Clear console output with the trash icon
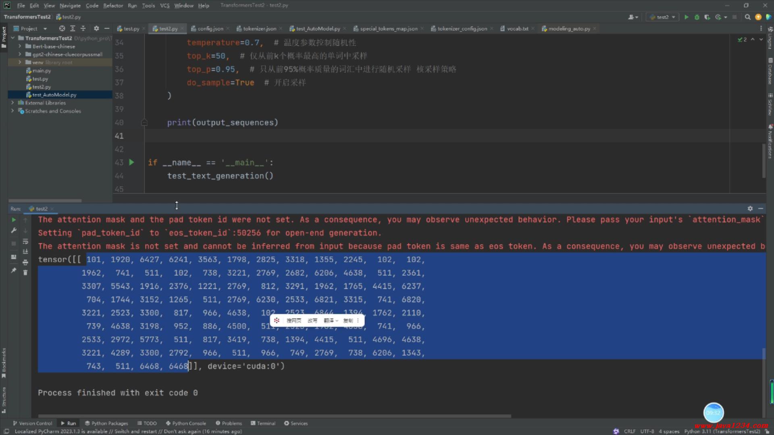 pyautogui.click(x=25, y=273)
